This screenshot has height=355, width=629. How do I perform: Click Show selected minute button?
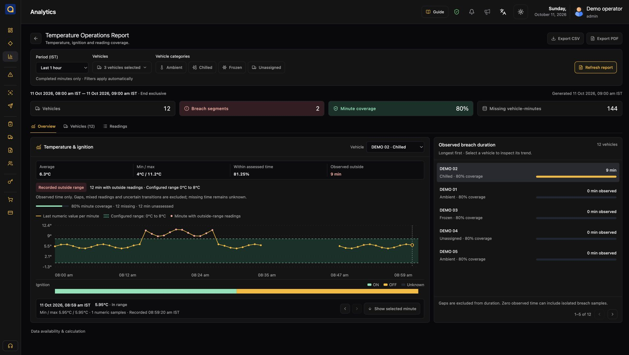click(392, 309)
